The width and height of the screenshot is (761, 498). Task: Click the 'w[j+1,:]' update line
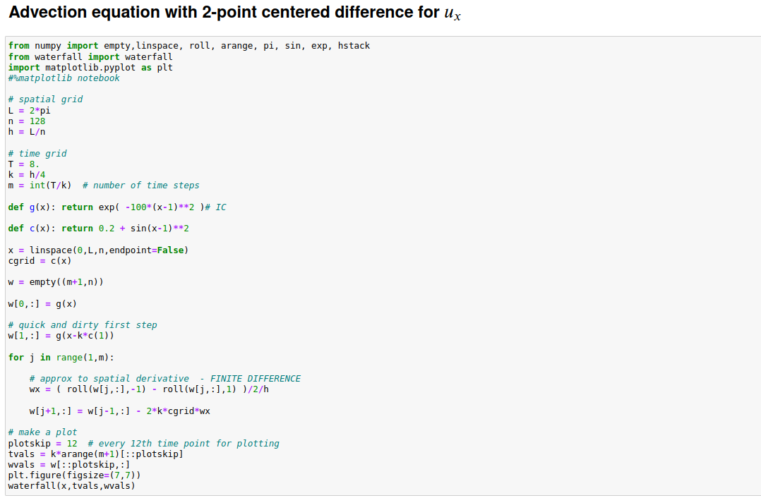120,411
